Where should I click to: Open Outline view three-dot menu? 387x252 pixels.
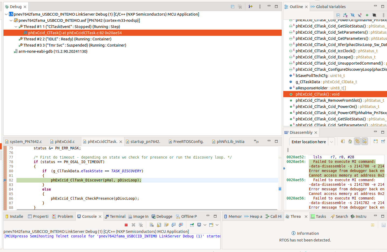point(383,15)
